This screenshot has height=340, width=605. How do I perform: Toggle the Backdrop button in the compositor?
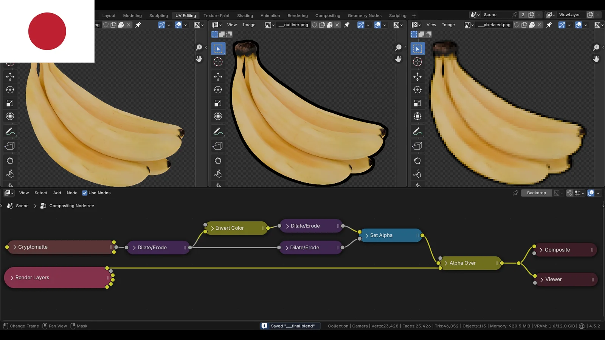pyautogui.click(x=536, y=193)
